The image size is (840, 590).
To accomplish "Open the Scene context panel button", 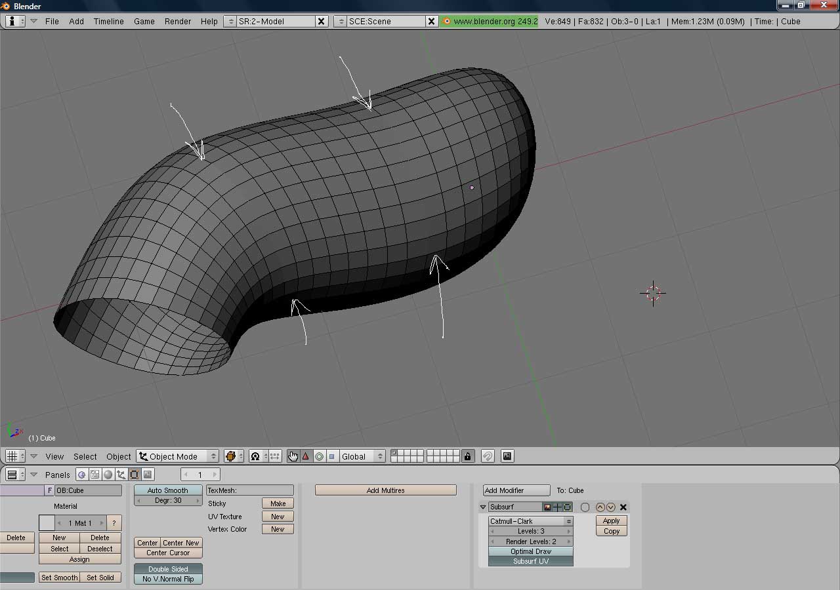I will click(x=148, y=475).
